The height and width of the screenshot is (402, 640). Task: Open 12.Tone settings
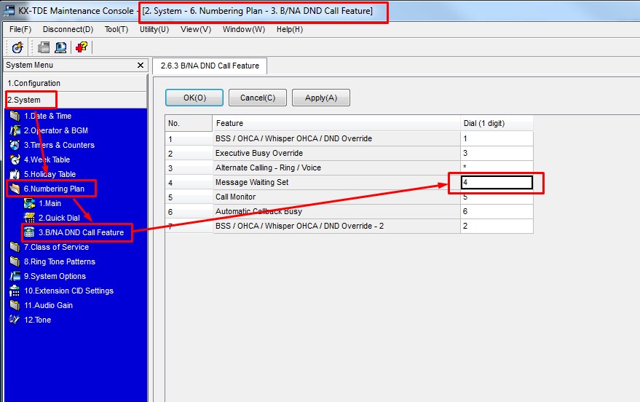pos(37,320)
